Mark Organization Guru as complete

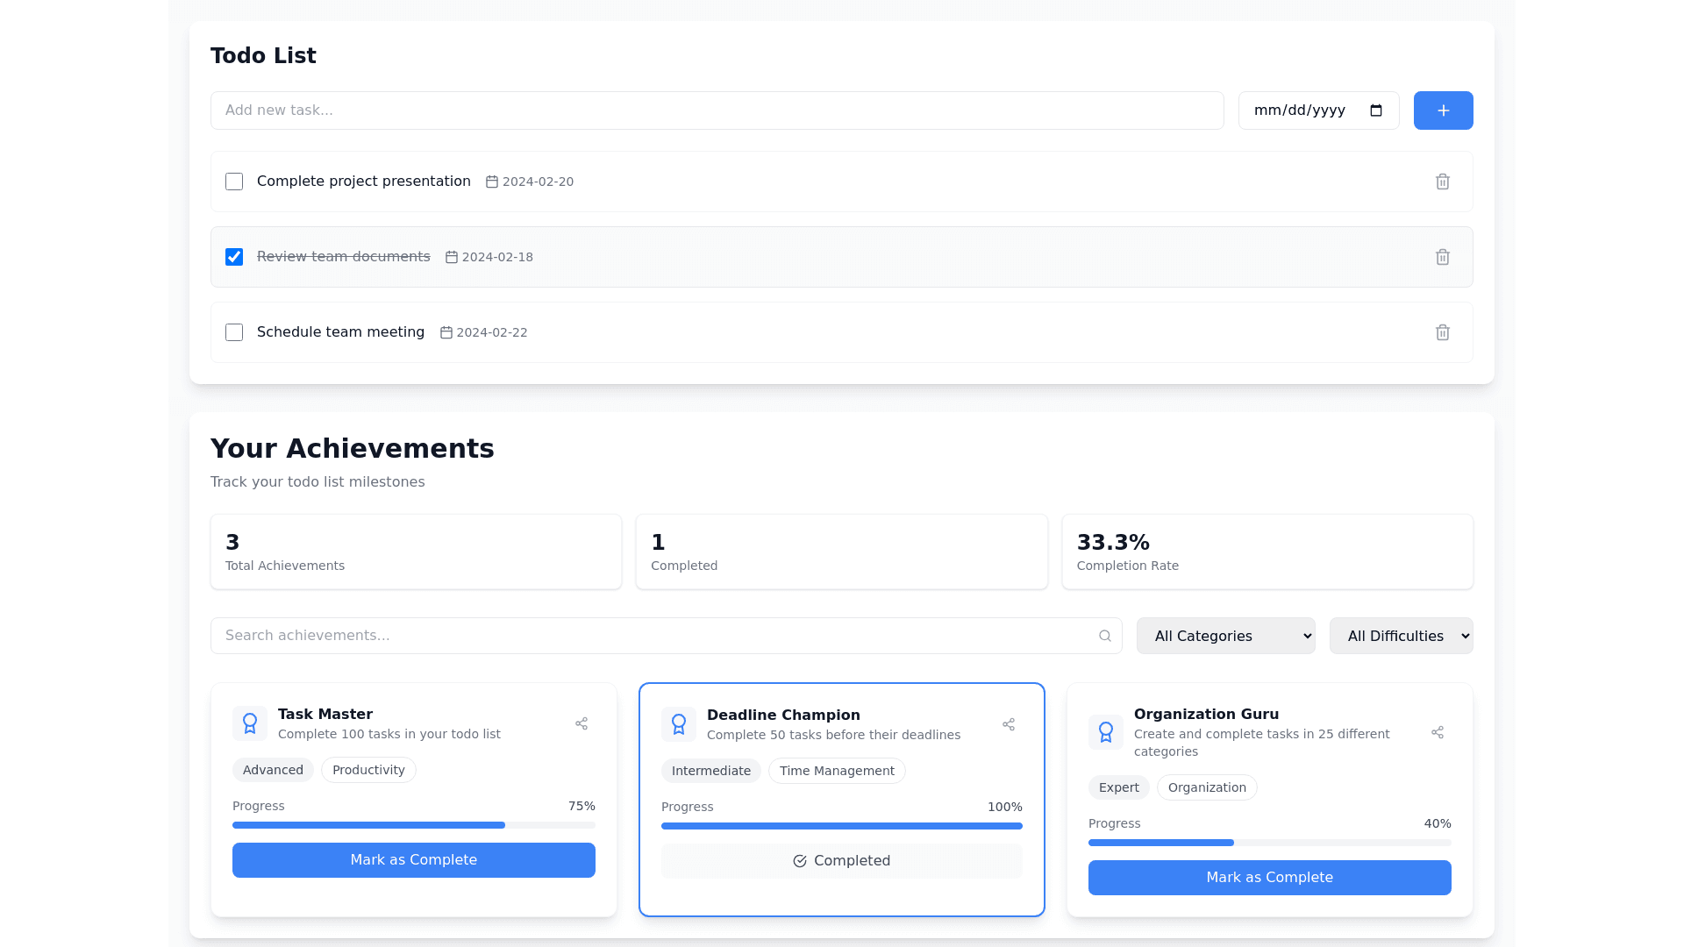click(1269, 878)
